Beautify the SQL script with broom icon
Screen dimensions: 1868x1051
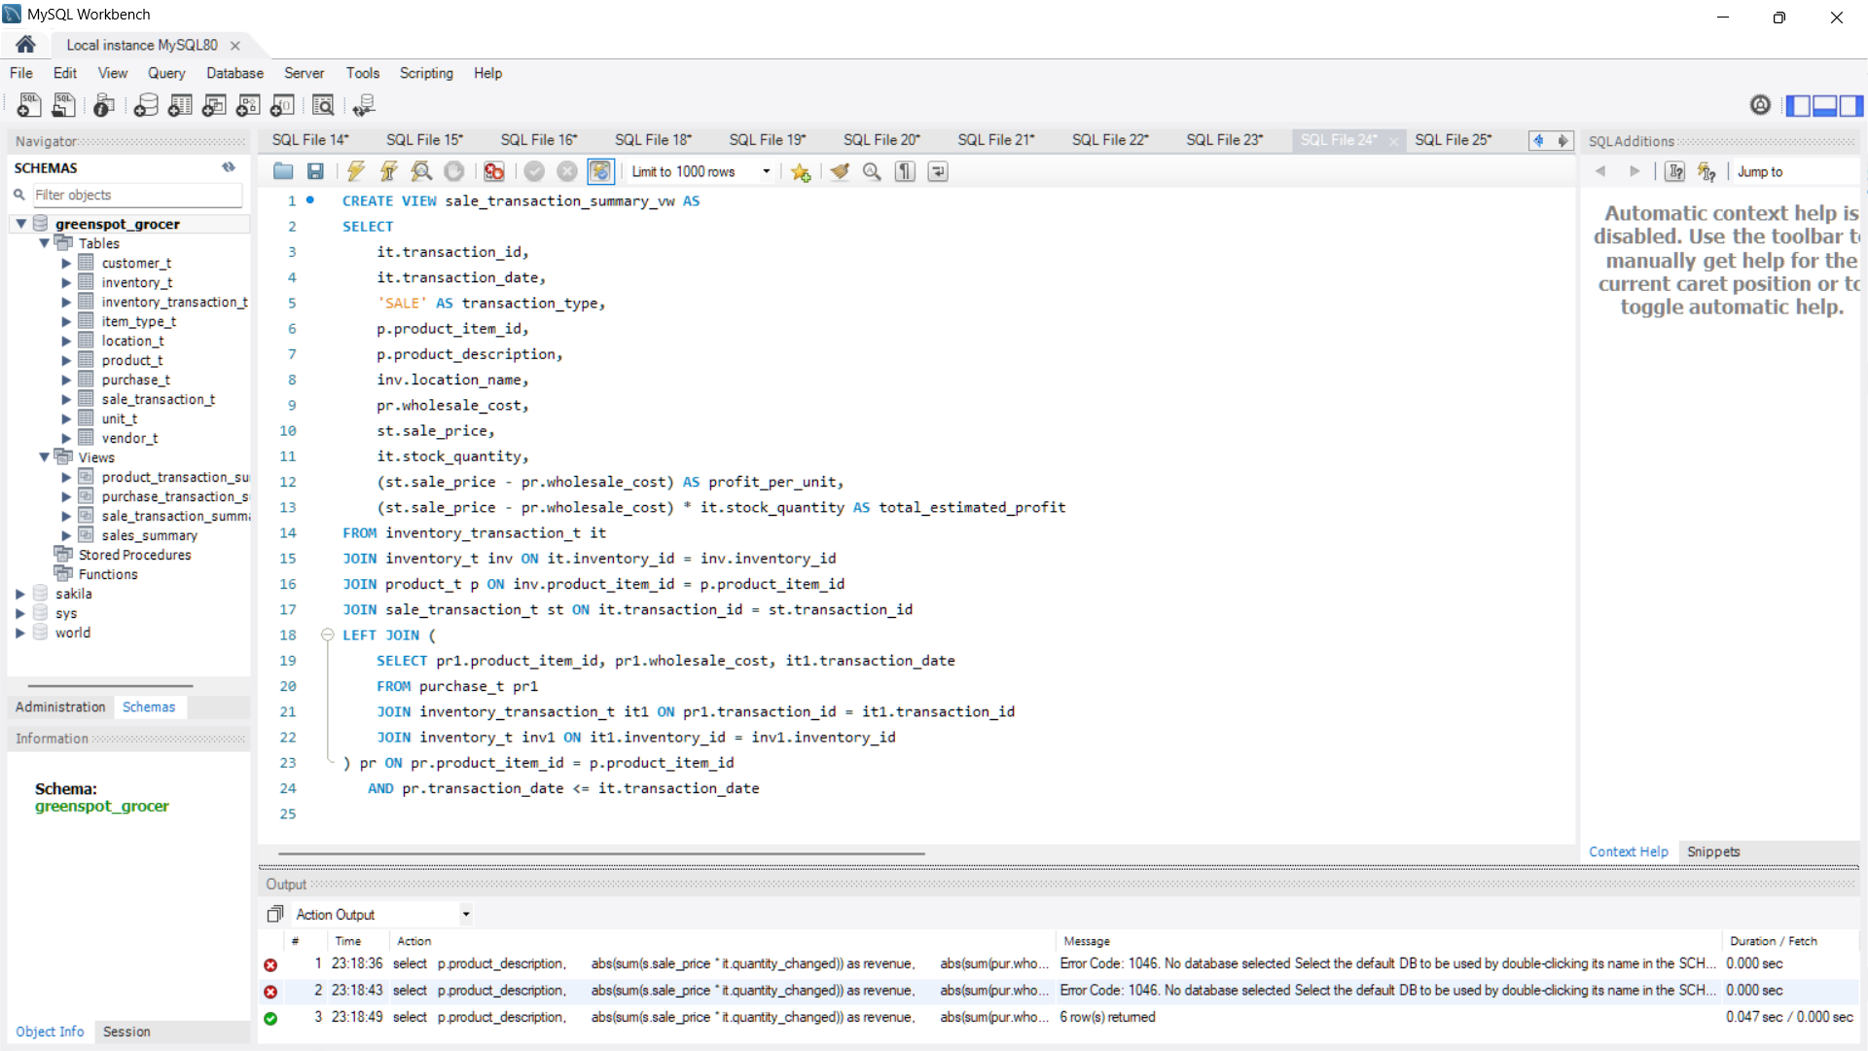pos(840,171)
